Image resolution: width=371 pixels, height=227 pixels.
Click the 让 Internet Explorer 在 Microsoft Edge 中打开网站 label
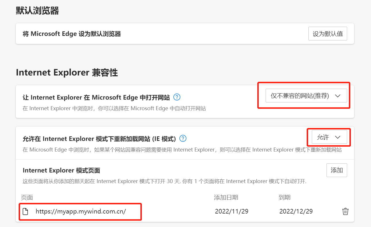[x=96, y=98]
